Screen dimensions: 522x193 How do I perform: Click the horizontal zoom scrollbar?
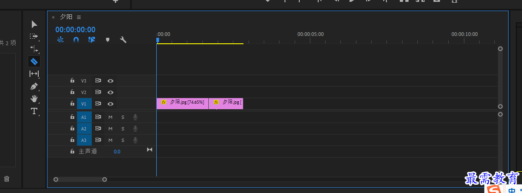pyautogui.click(x=80, y=179)
